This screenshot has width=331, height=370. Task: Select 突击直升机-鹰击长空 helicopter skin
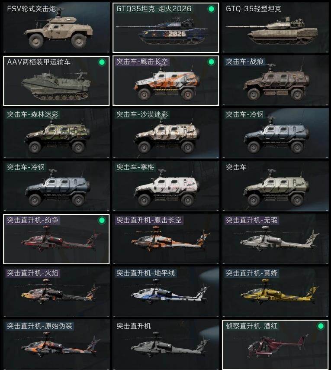tap(166, 239)
